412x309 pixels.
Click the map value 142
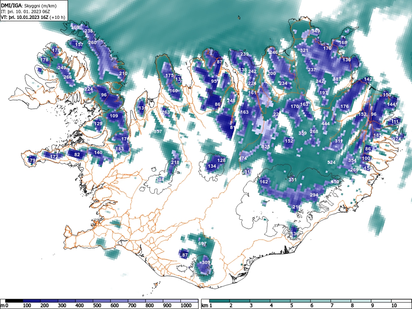[368, 80]
